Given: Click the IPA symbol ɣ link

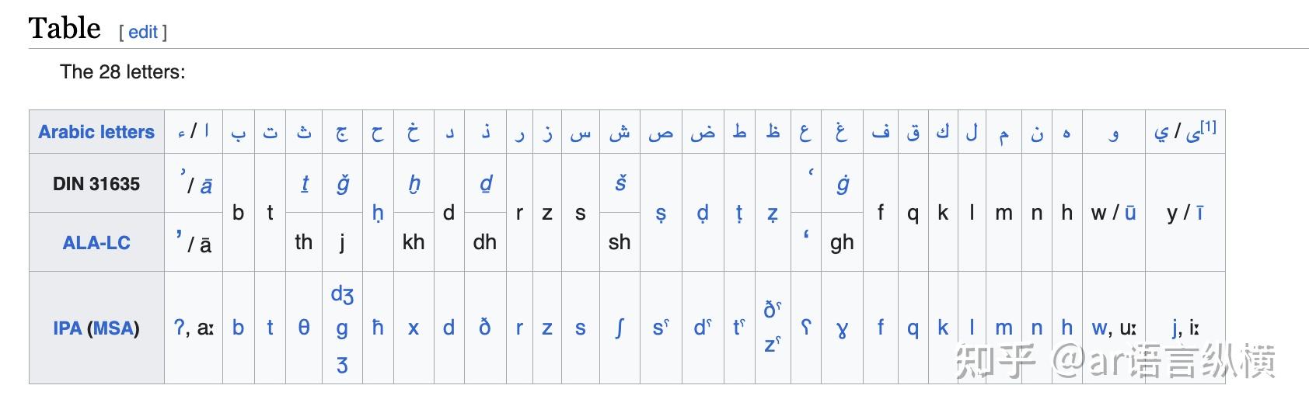Looking at the screenshot, I should tap(842, 328).
